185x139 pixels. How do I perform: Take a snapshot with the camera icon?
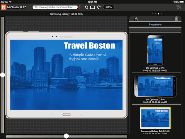pyautogui.click(x=178, y=7)
